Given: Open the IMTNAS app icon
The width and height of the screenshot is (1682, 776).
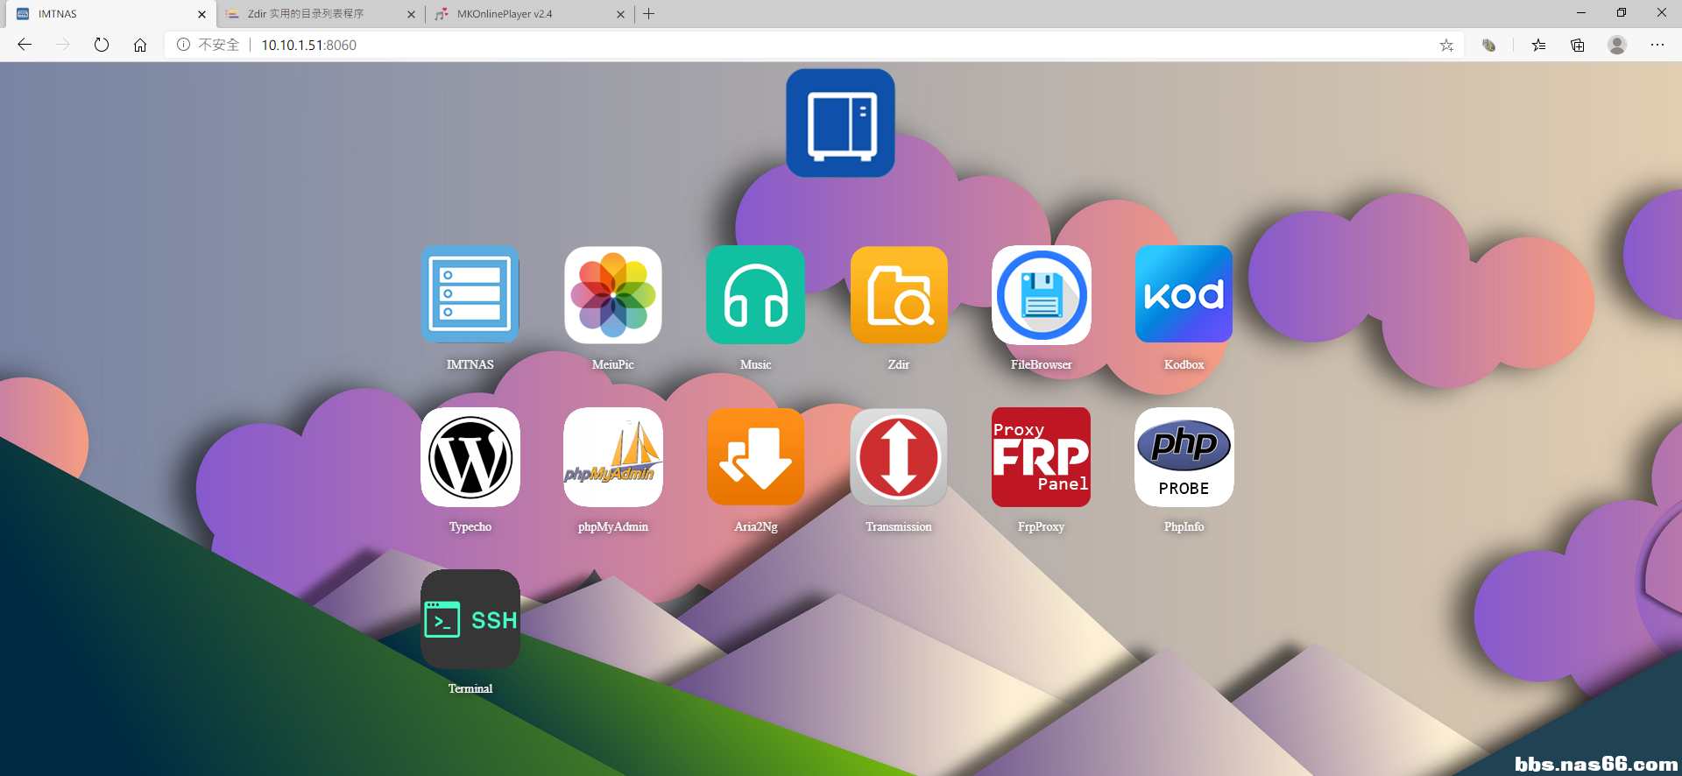Looking at the screenshot, I should click(470, 295).
